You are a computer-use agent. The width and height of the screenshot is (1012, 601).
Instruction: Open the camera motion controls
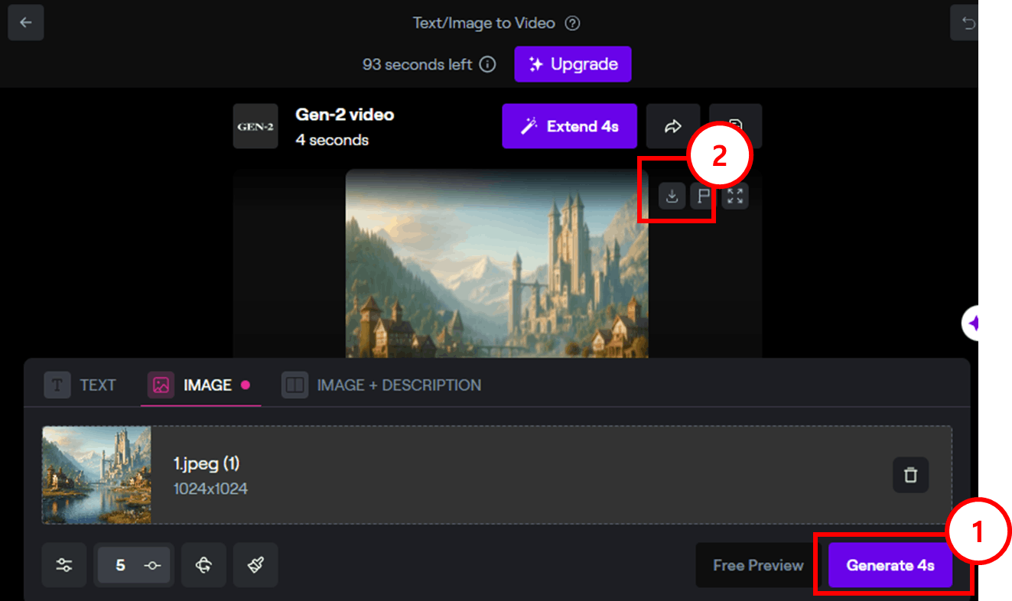(203, 565)
